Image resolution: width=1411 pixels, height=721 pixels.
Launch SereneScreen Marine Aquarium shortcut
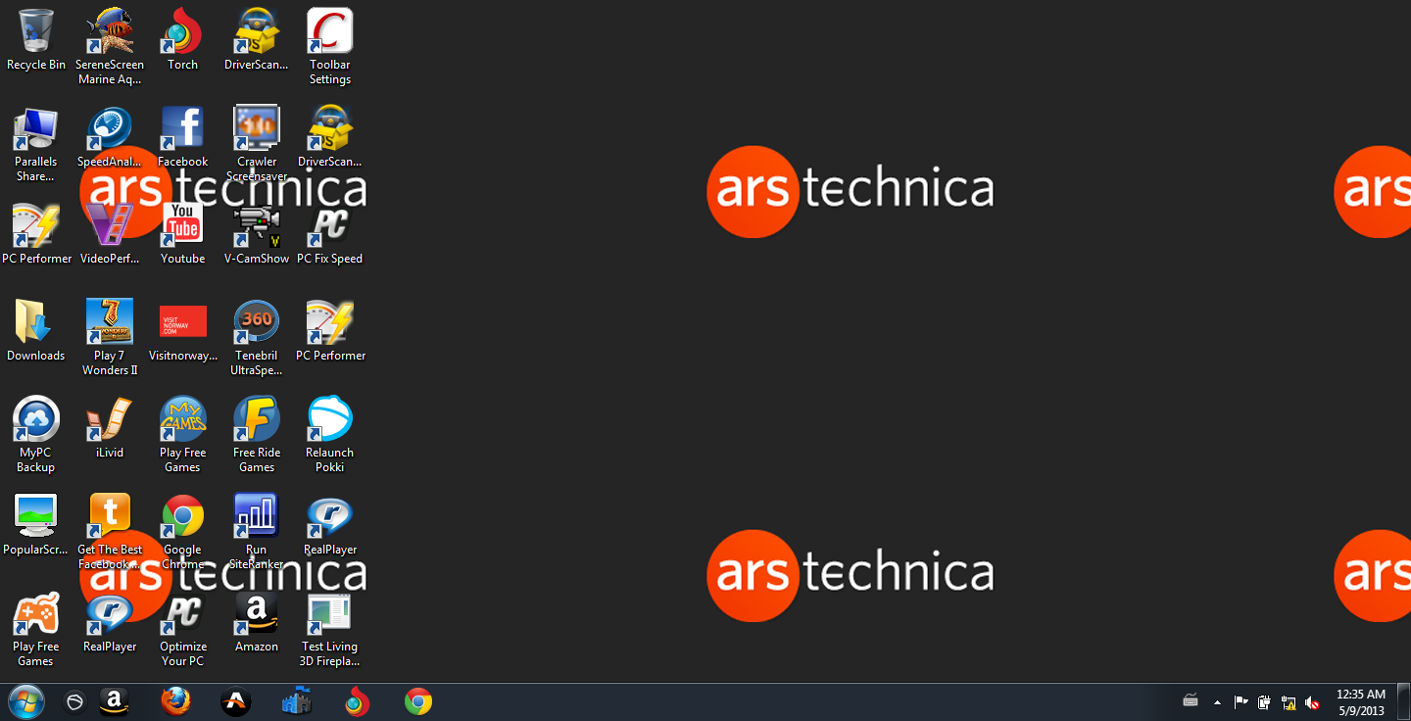110,47
